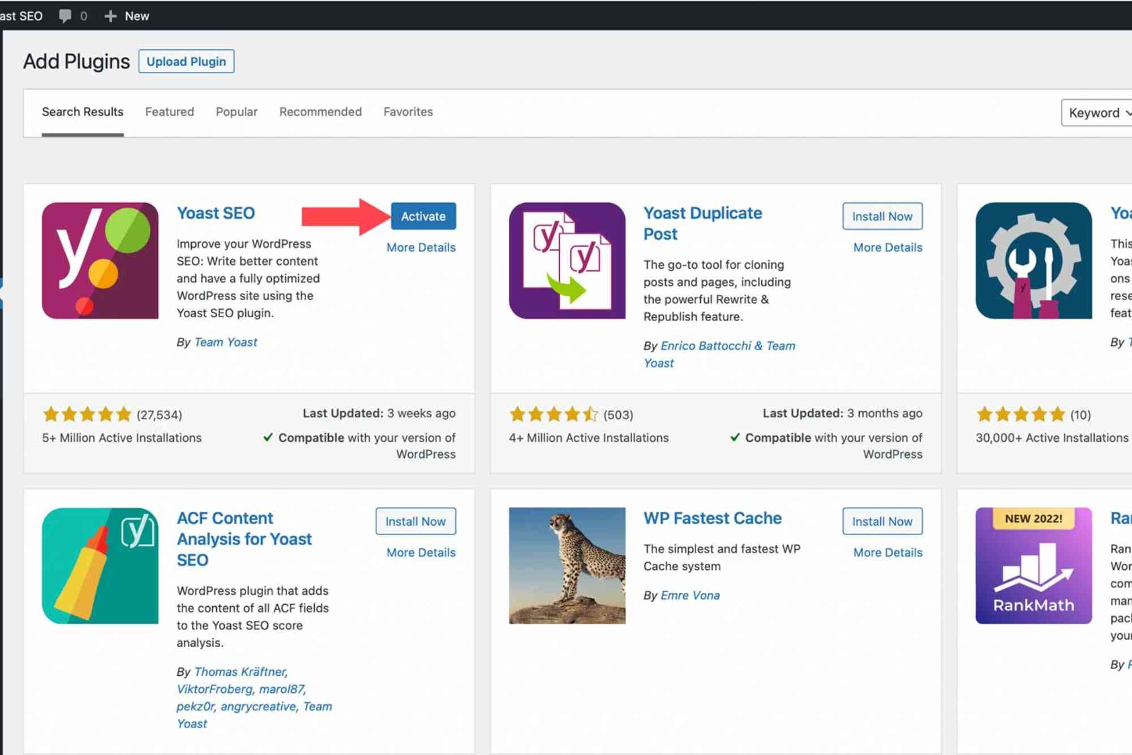Click the Emre Vona author link
The height and width of the screenshot is (755, 1132).
click(x=691, y=595)
